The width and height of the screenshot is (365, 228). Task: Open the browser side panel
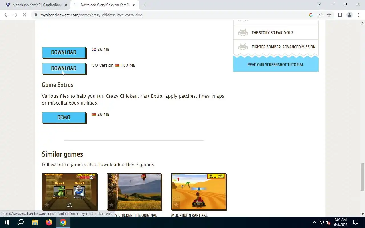coord(340,15)
